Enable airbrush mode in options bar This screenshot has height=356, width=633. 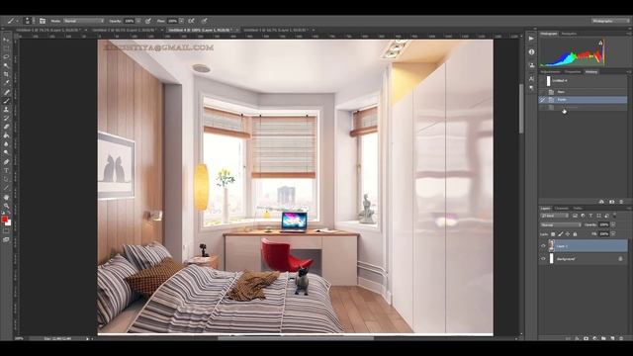pos(191,21)
